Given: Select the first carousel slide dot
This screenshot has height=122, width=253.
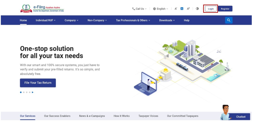Looking at the screenshot, I should (21, 92).
